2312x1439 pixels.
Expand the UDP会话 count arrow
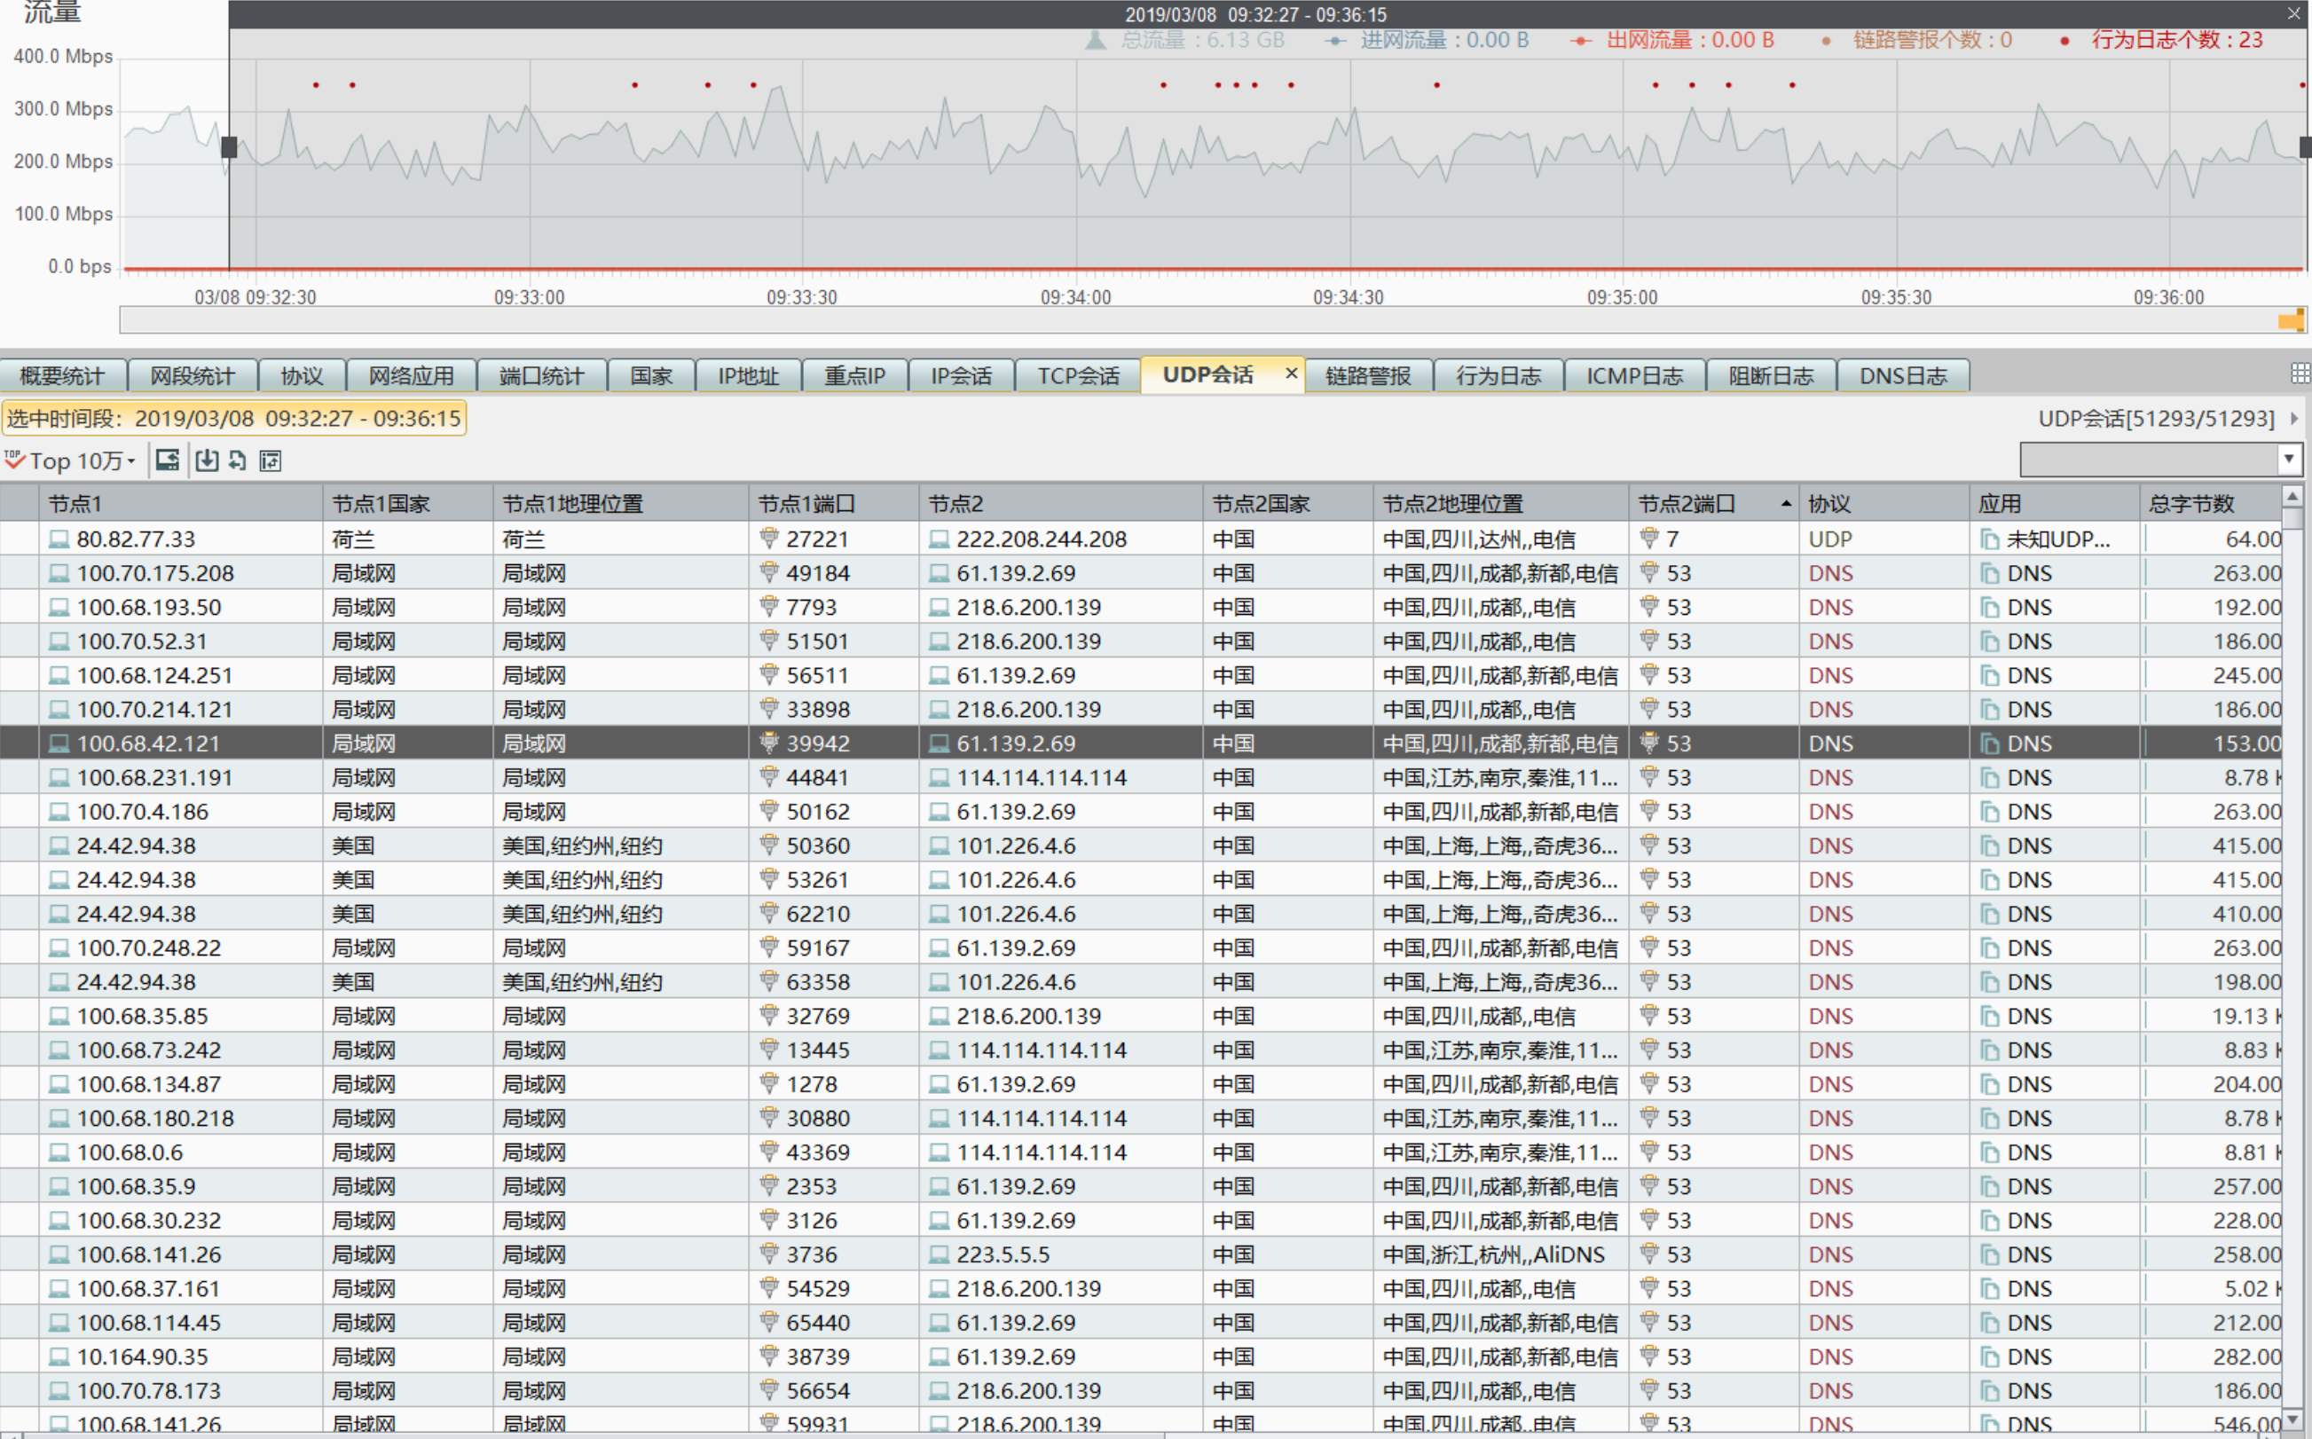tap(2294, 418)
